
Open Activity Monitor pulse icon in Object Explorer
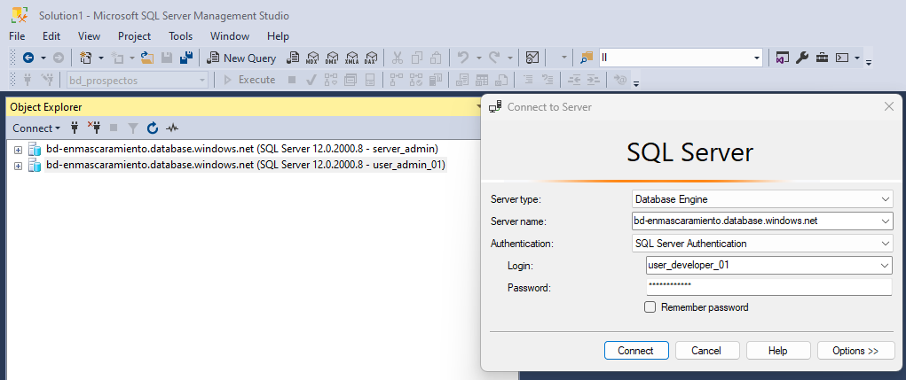pyautogui.click(x=172, y=128)
